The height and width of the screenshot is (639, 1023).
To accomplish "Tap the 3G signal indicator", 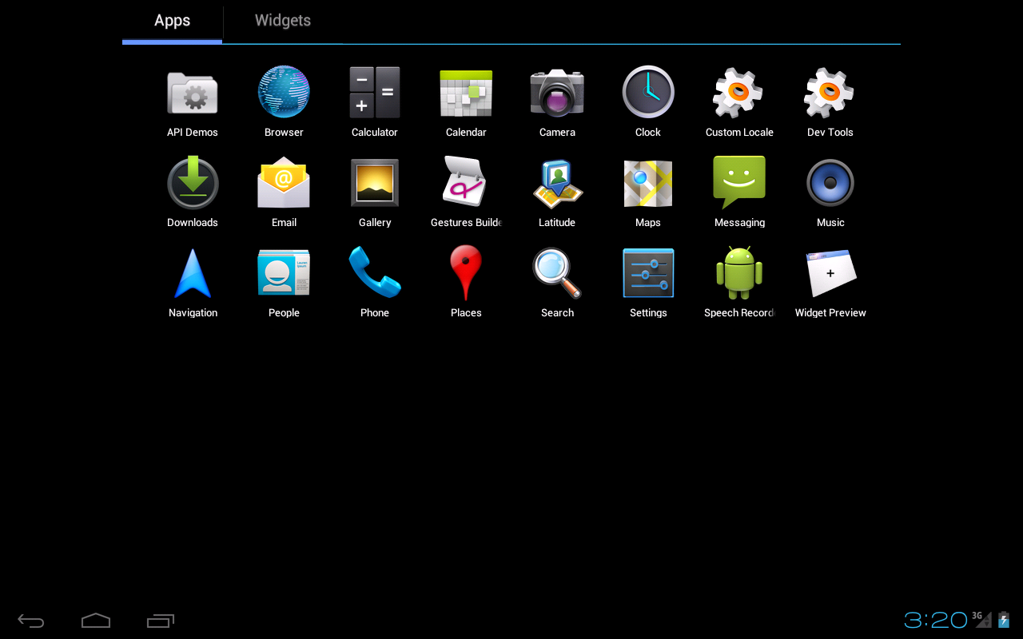I will [x=982, y=620].
